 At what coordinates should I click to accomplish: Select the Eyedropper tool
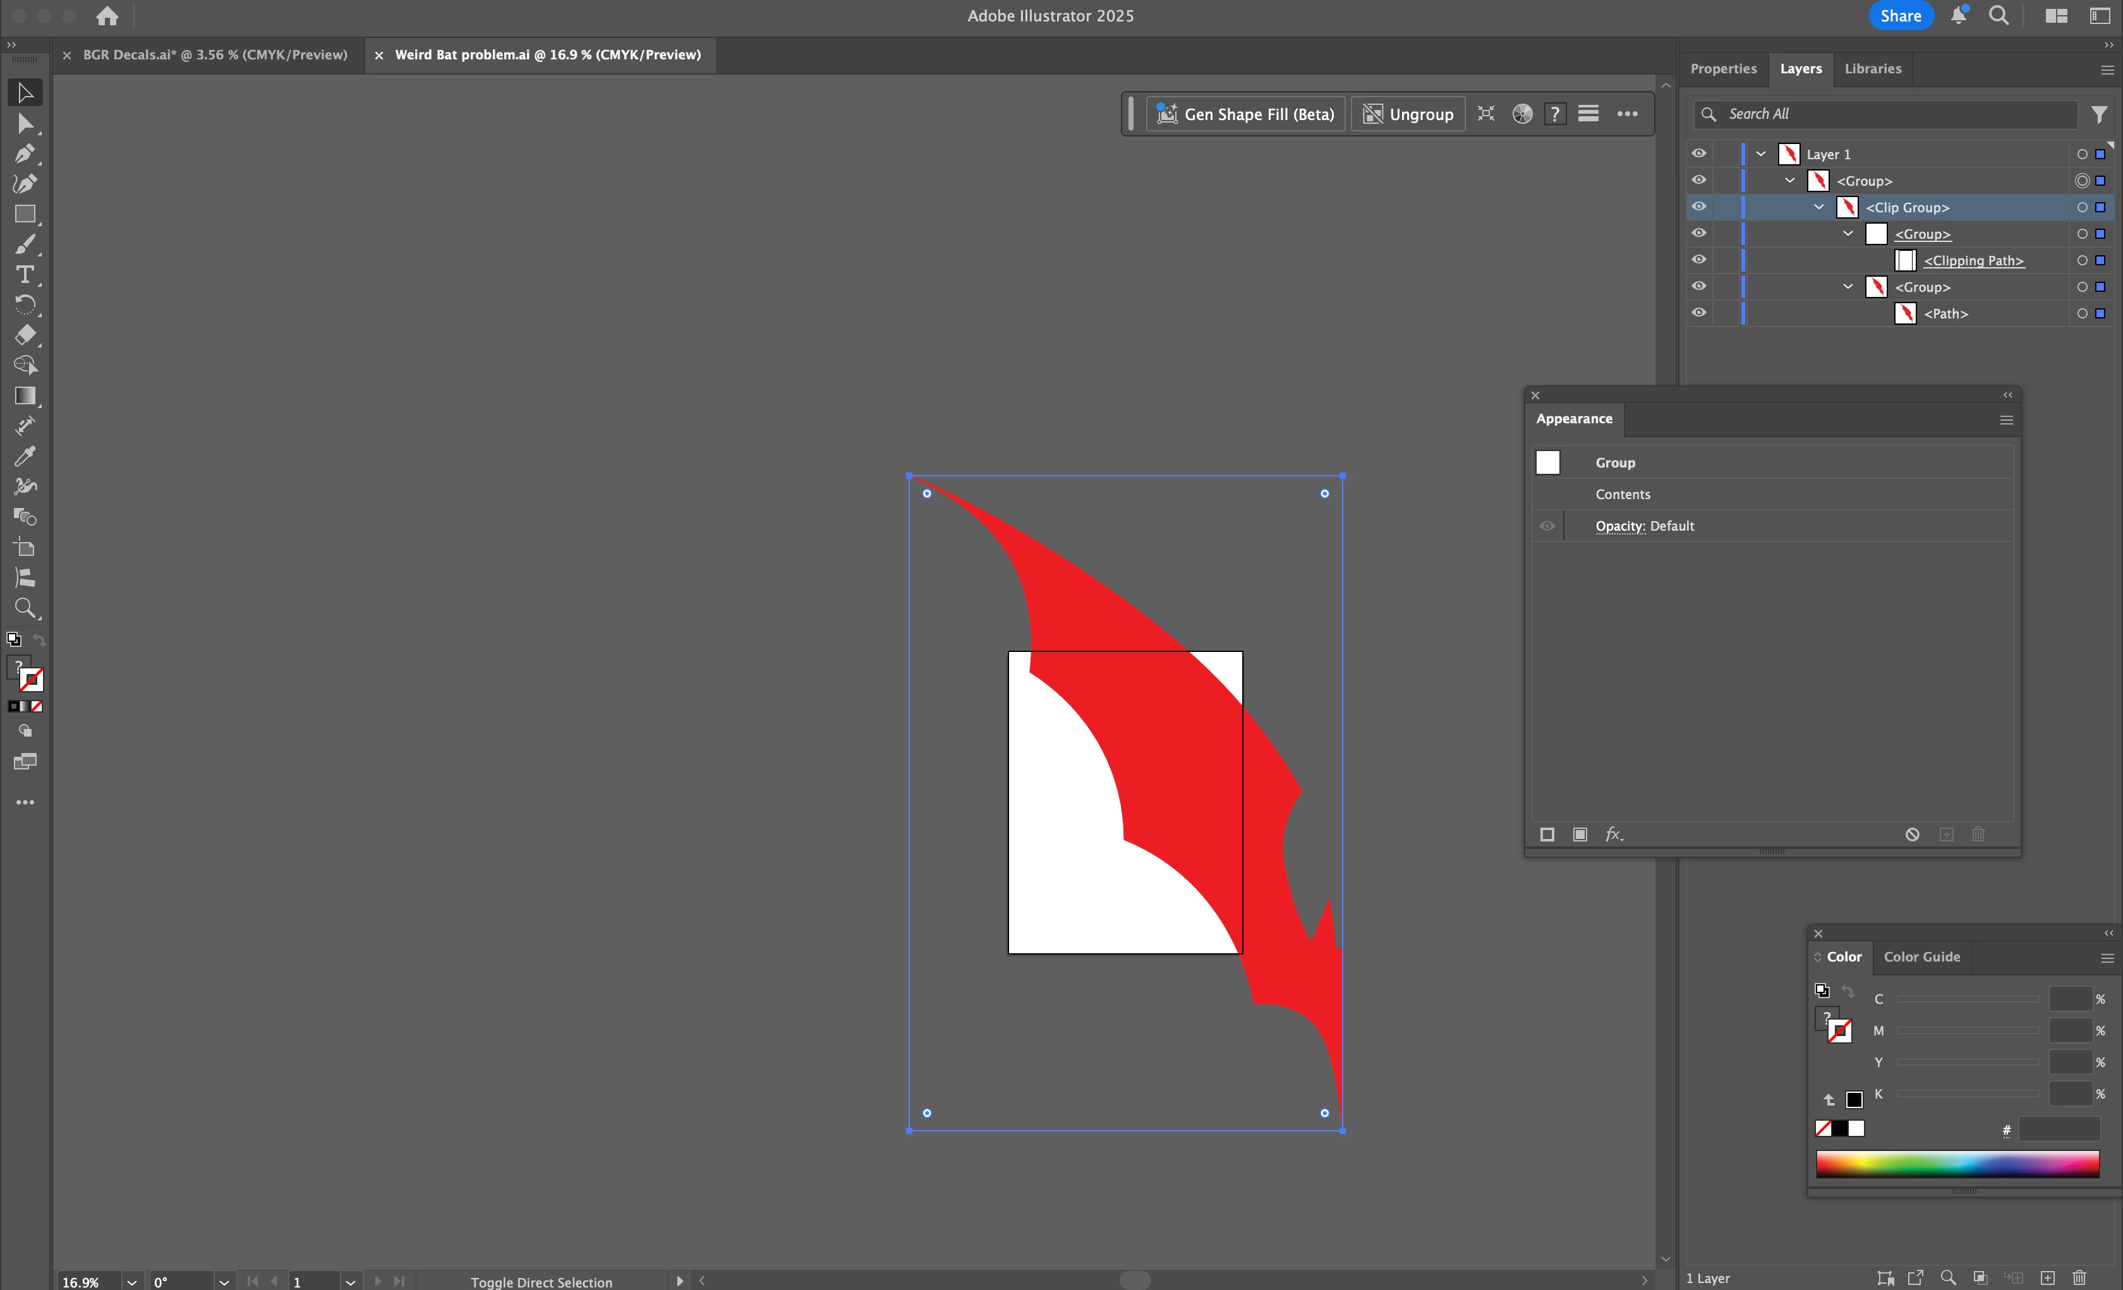[24, 456]
